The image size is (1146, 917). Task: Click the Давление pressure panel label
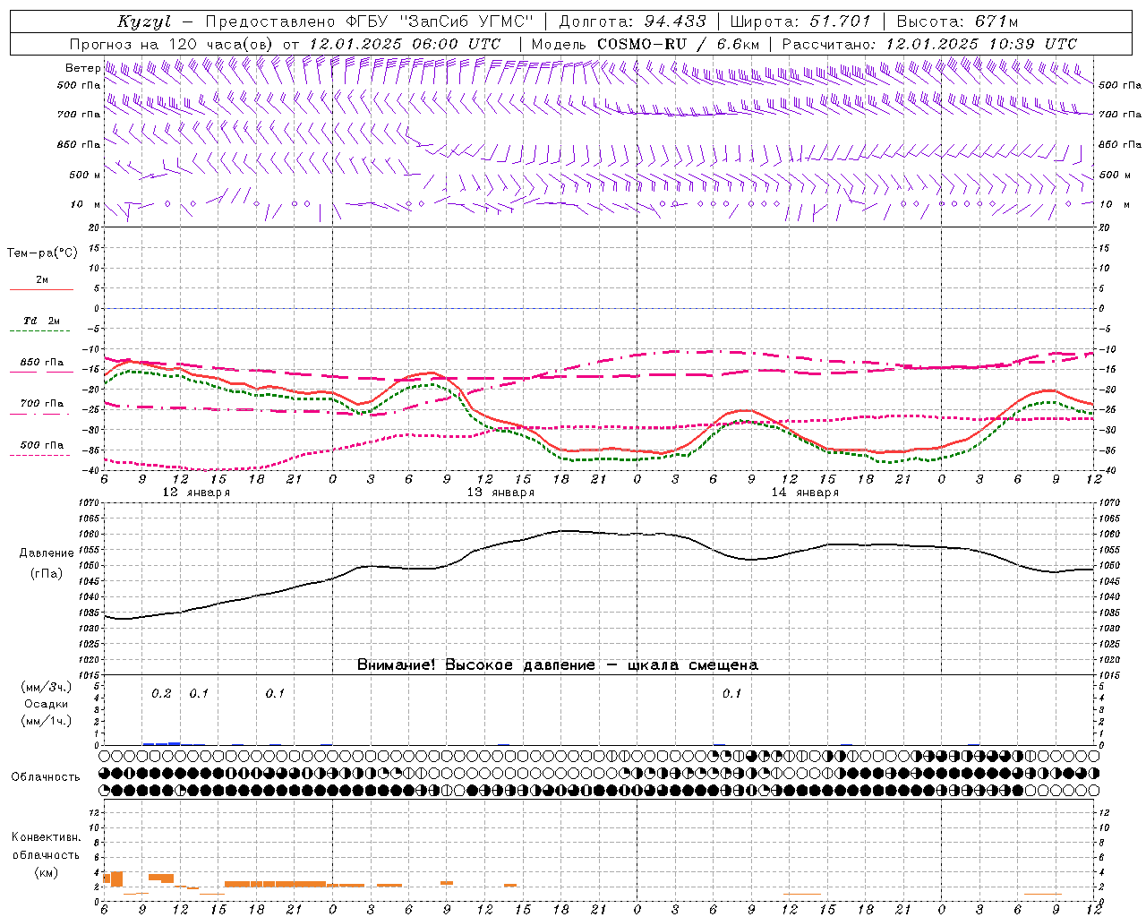[x=47, y=553]
